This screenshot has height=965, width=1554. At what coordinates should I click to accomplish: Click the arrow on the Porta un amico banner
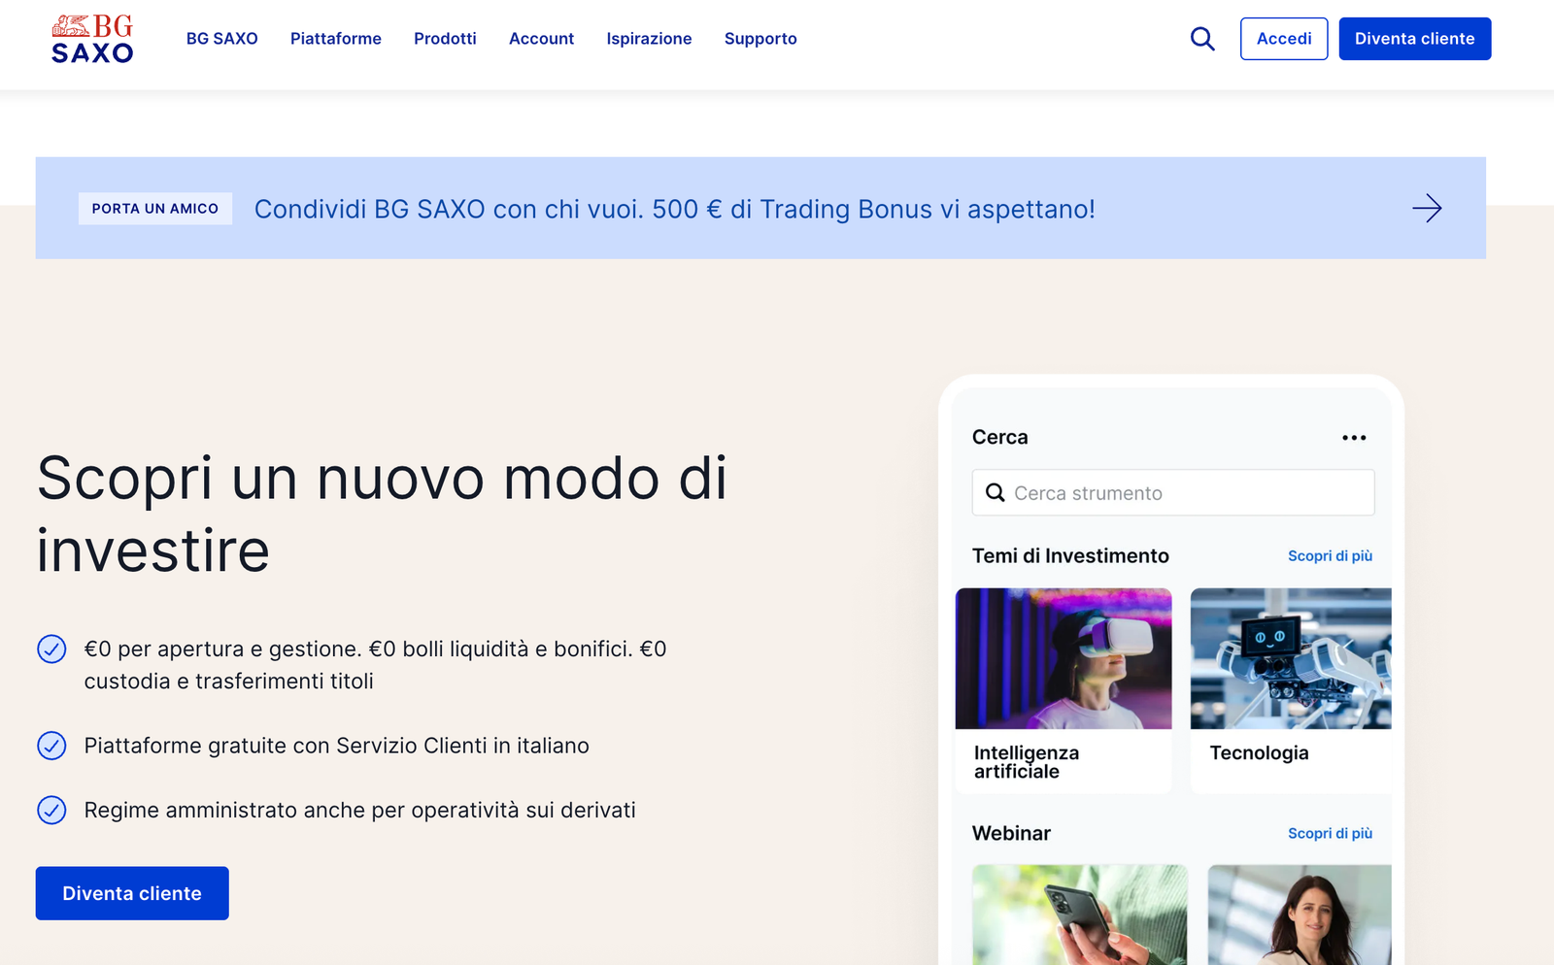point(1427,208)
